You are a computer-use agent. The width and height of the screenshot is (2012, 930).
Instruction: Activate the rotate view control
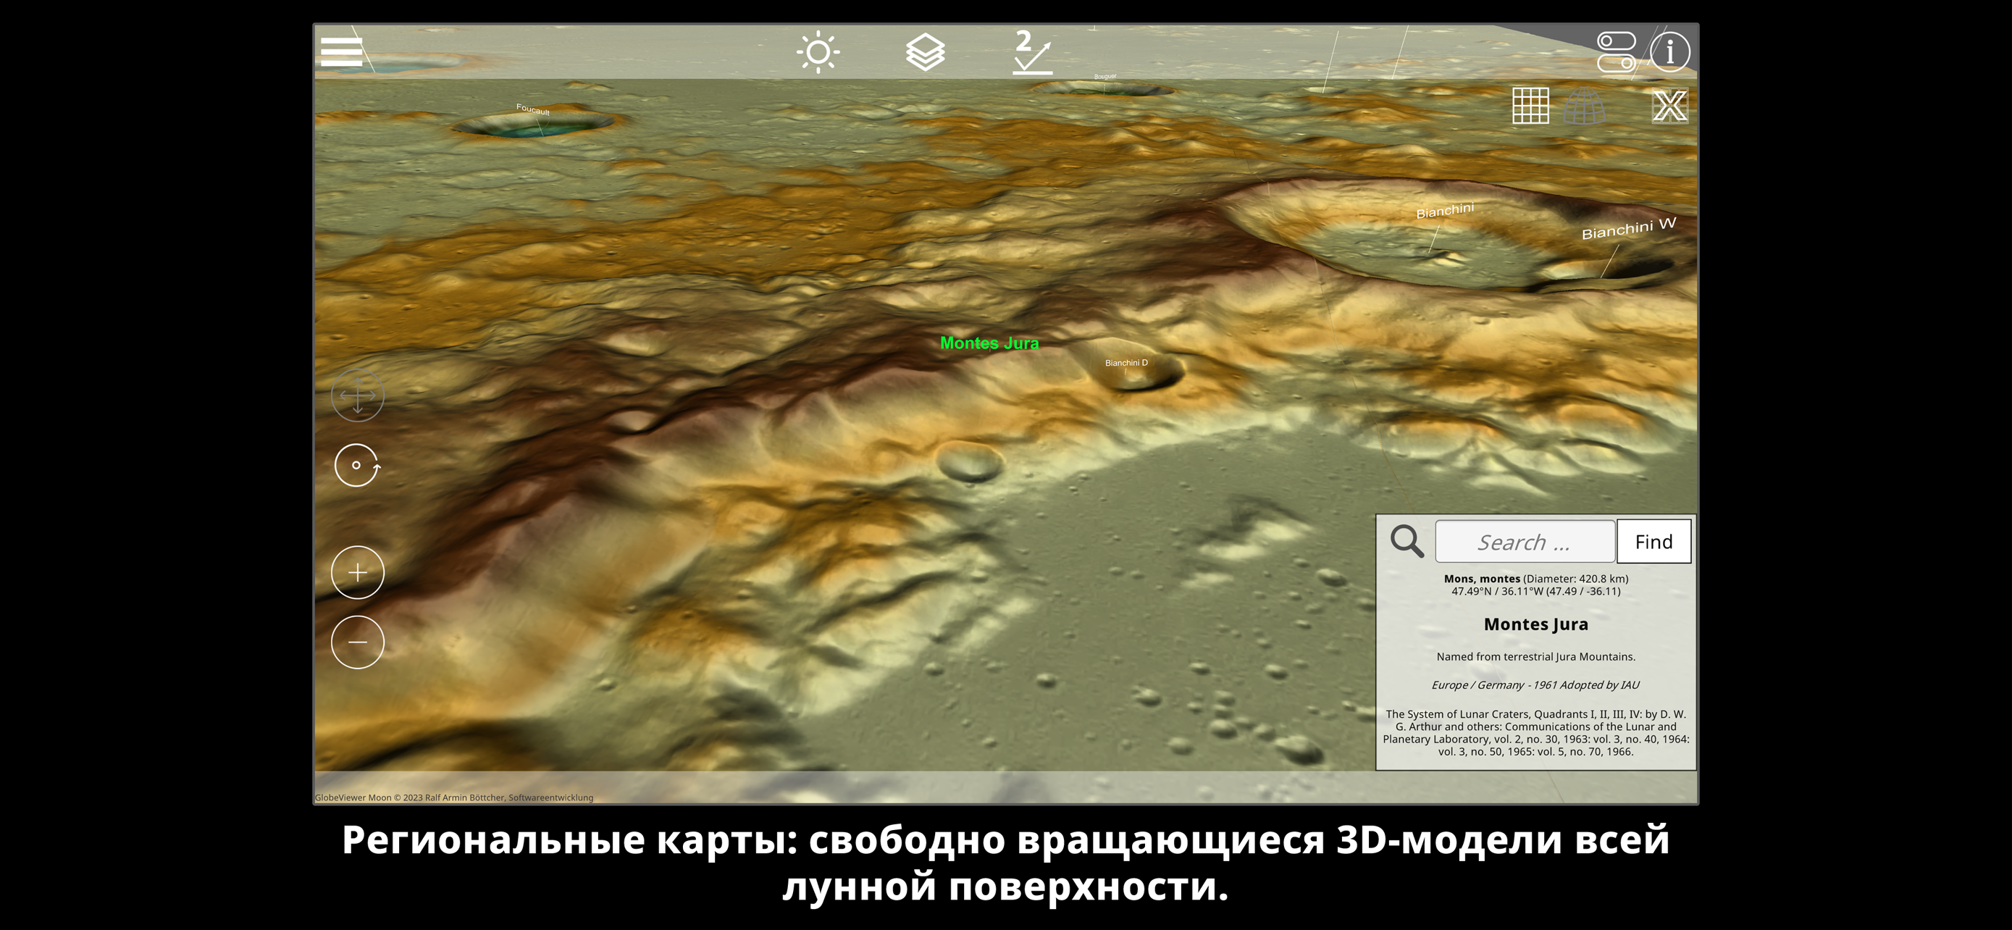click(357, 466)
